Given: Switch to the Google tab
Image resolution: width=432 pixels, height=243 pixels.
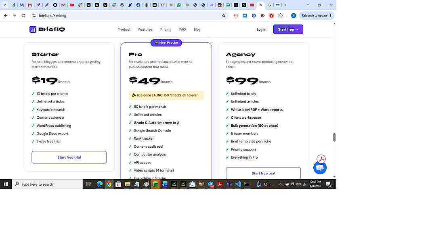Looking at the screenshot, I should (x=269, y=5).
